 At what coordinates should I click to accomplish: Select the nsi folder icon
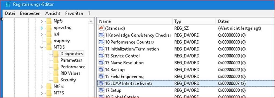coord(49,34)
